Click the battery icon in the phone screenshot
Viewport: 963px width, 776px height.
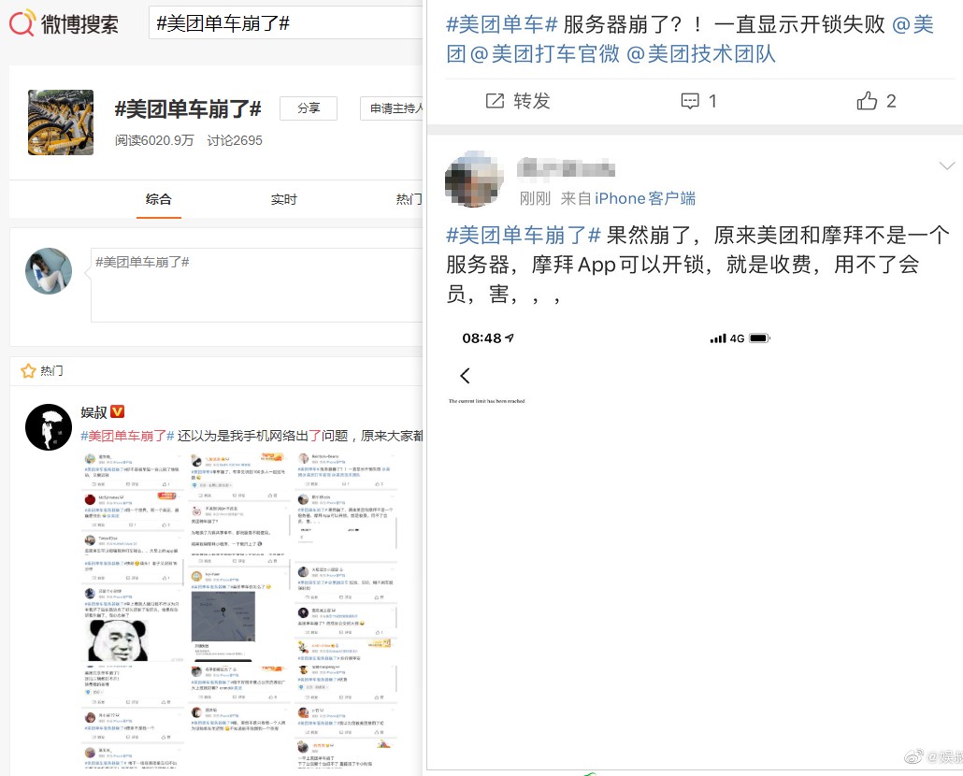pyautogui.click(x=760, y=338)
